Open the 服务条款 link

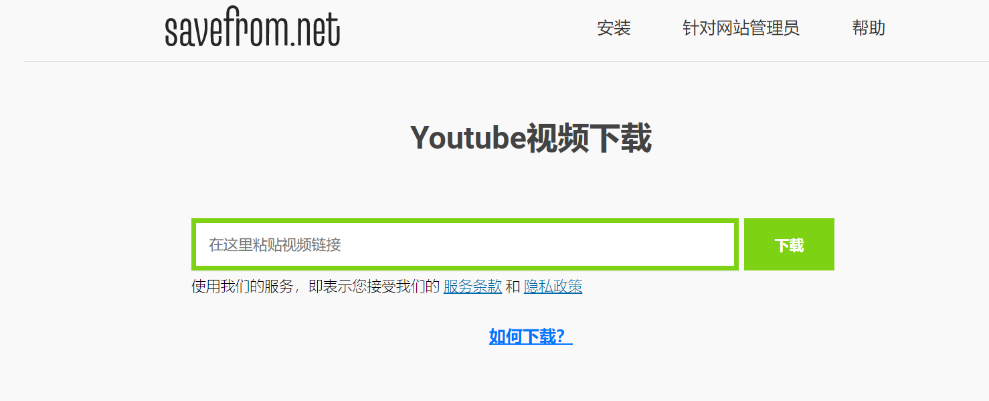click(472, 287)
